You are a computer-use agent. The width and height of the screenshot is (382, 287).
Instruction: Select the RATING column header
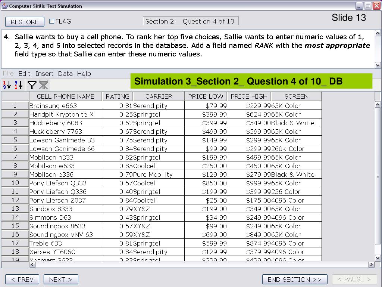(118, 96)
